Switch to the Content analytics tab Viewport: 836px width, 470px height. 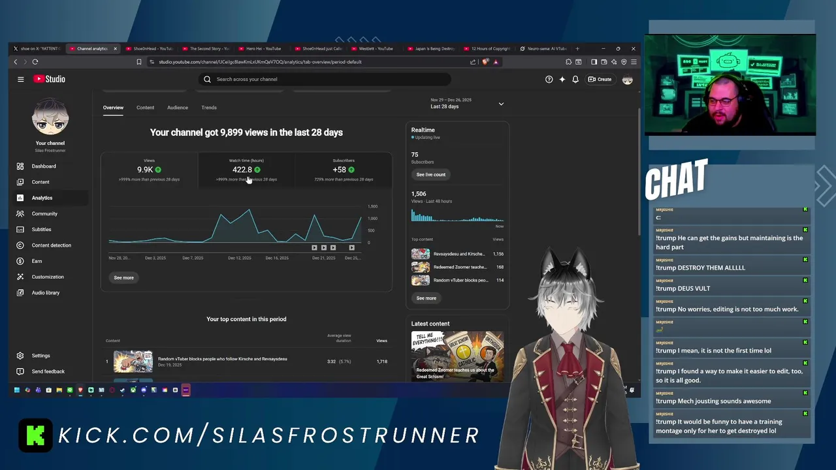coord(145,108)
